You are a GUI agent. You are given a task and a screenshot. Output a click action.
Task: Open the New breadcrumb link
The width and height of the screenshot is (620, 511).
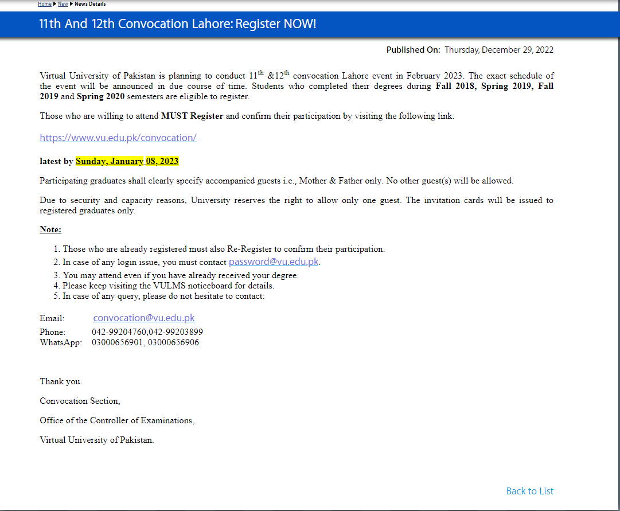click(x=63, y=4)
